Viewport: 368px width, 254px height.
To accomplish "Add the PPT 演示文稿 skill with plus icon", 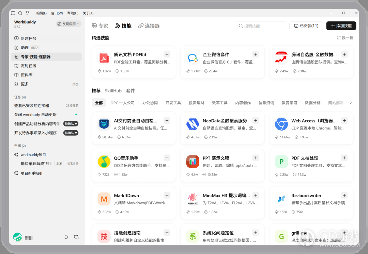I will click(256, 158).
